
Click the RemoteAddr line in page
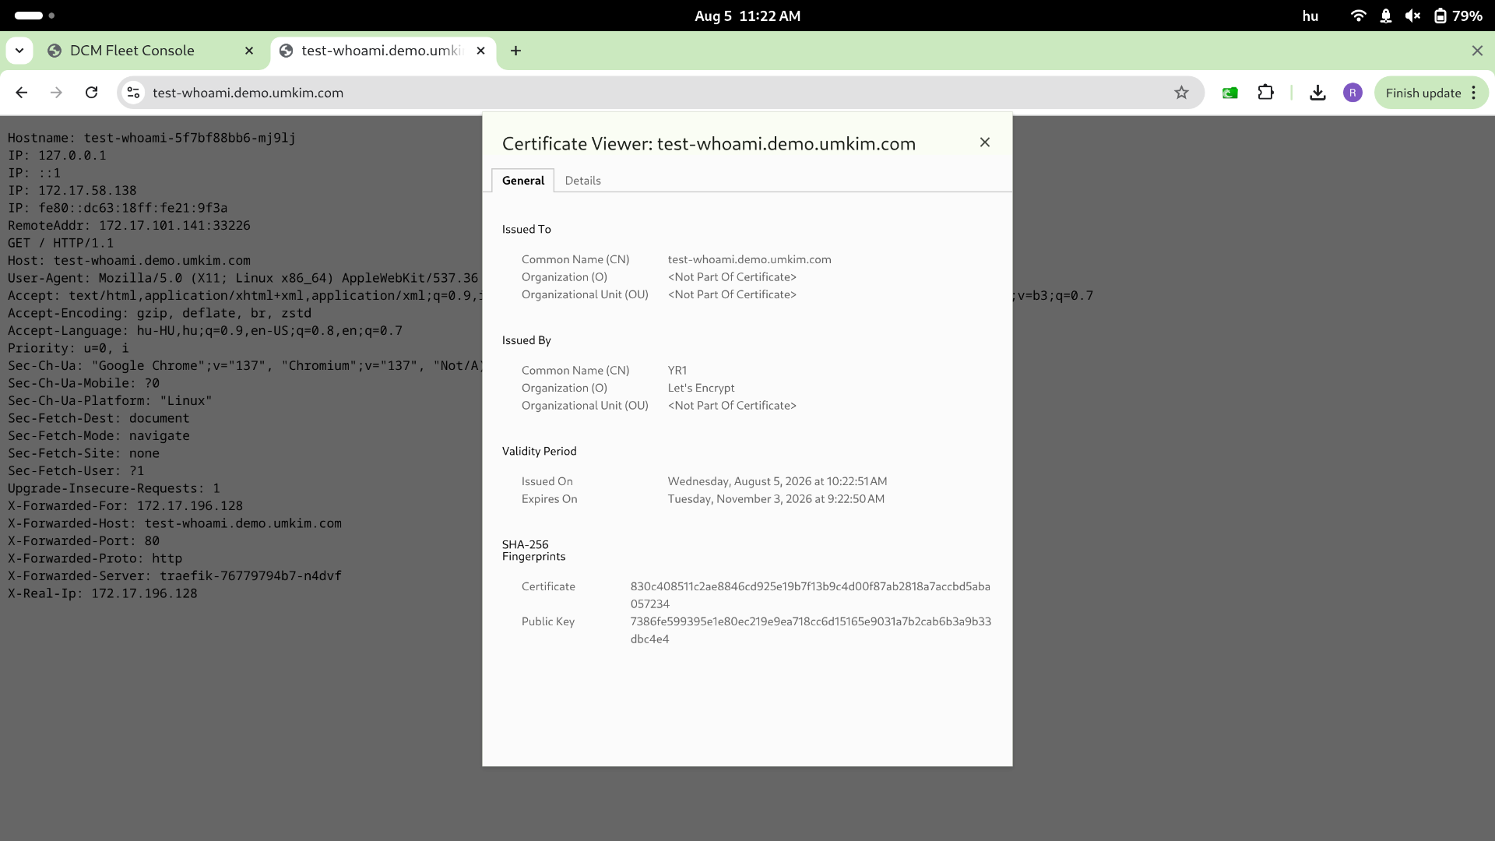click(x=129, y=226)
